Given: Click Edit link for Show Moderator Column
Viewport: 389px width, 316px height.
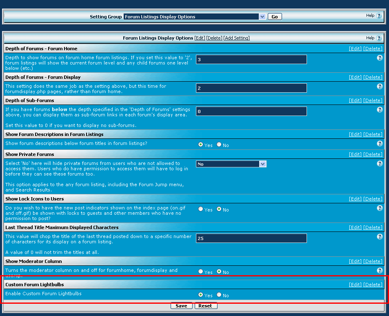Looking at the screenshot, I should (355, 261).
